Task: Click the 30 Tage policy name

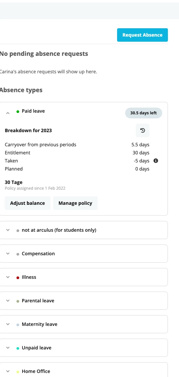Action: click(x=13, y=182)
